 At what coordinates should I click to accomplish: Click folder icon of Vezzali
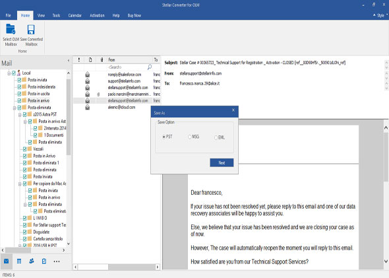pyautogui.click(x=30, y=149)
